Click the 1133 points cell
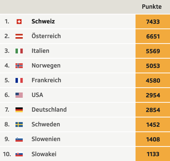 tap(153, 154)
